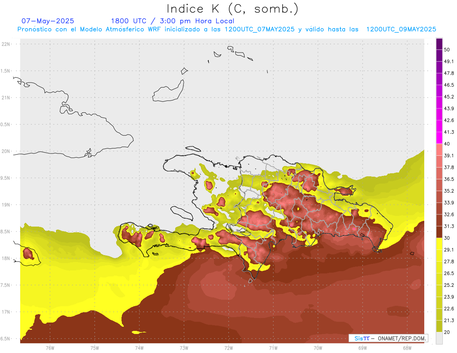457x353 pixels.
Task: Click the color bar value "45.2"
Action: coord(449,97)
